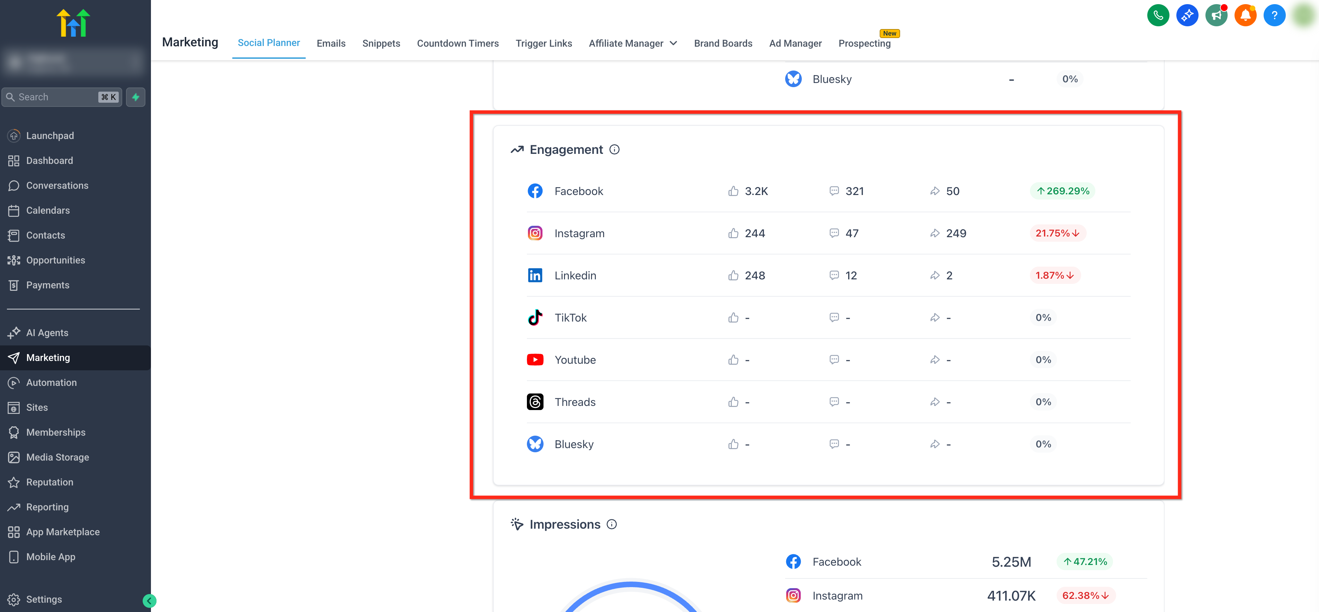Click the green lightning quick-actions button

[136, 97]
